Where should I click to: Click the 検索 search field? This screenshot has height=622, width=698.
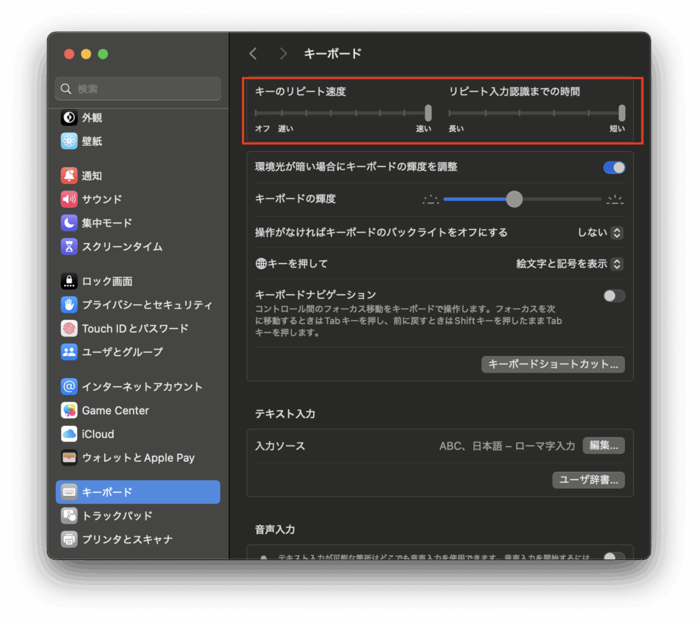click(x=138, y=89)
